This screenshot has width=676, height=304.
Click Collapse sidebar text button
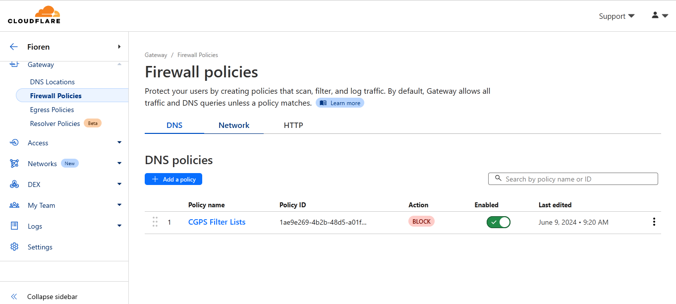pos(53,297)
